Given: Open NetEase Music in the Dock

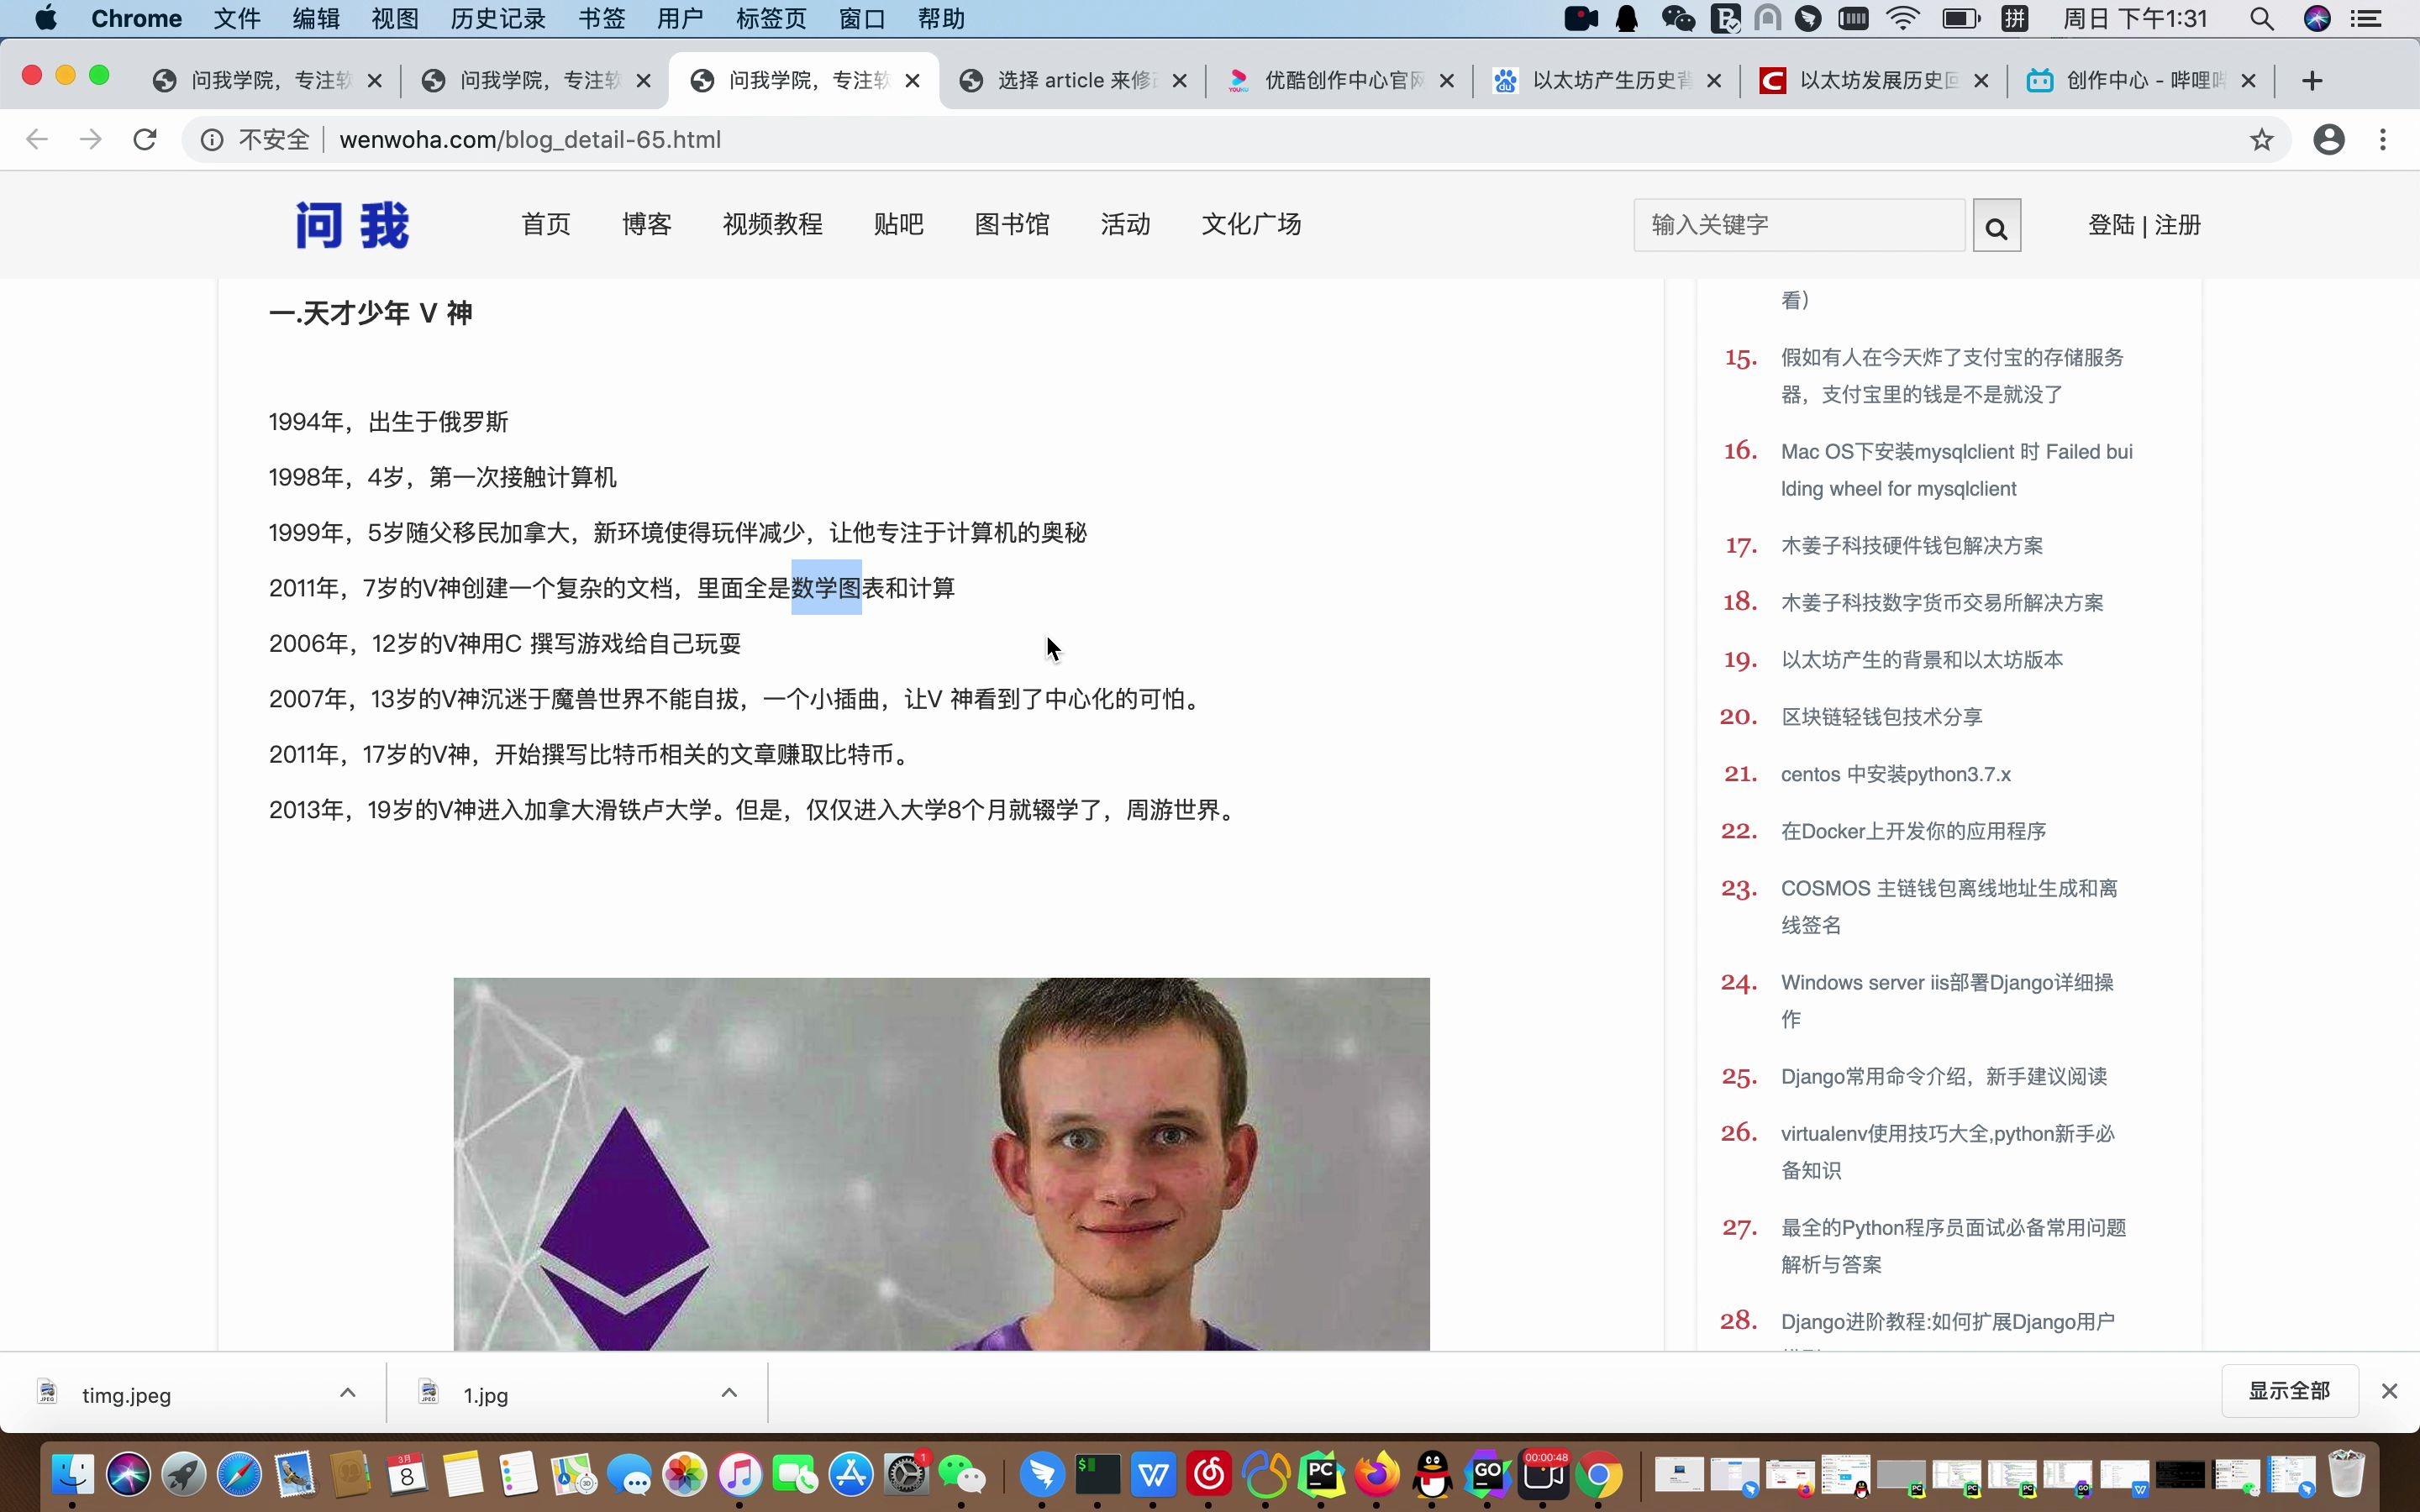Looking at the screenshot, I should (x=1209, y=1474).
